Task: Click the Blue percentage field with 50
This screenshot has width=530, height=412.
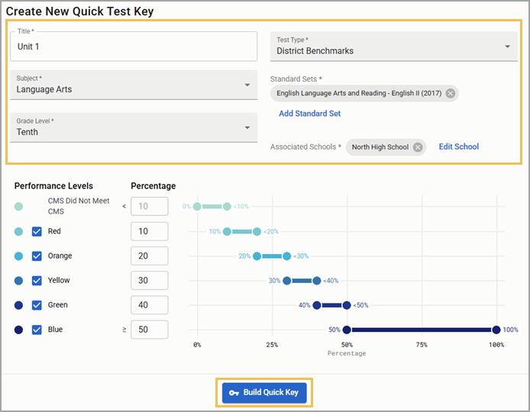Action: click(x=150, y=330)
